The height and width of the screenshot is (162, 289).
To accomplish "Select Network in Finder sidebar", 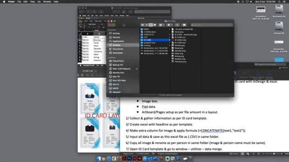I will click(x=117, y=92).
